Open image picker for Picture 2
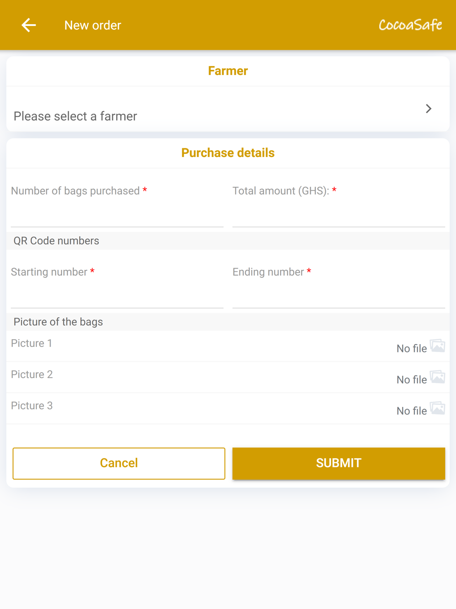The width and height of the screenshot is (456, 609). [x=437, y=377]
